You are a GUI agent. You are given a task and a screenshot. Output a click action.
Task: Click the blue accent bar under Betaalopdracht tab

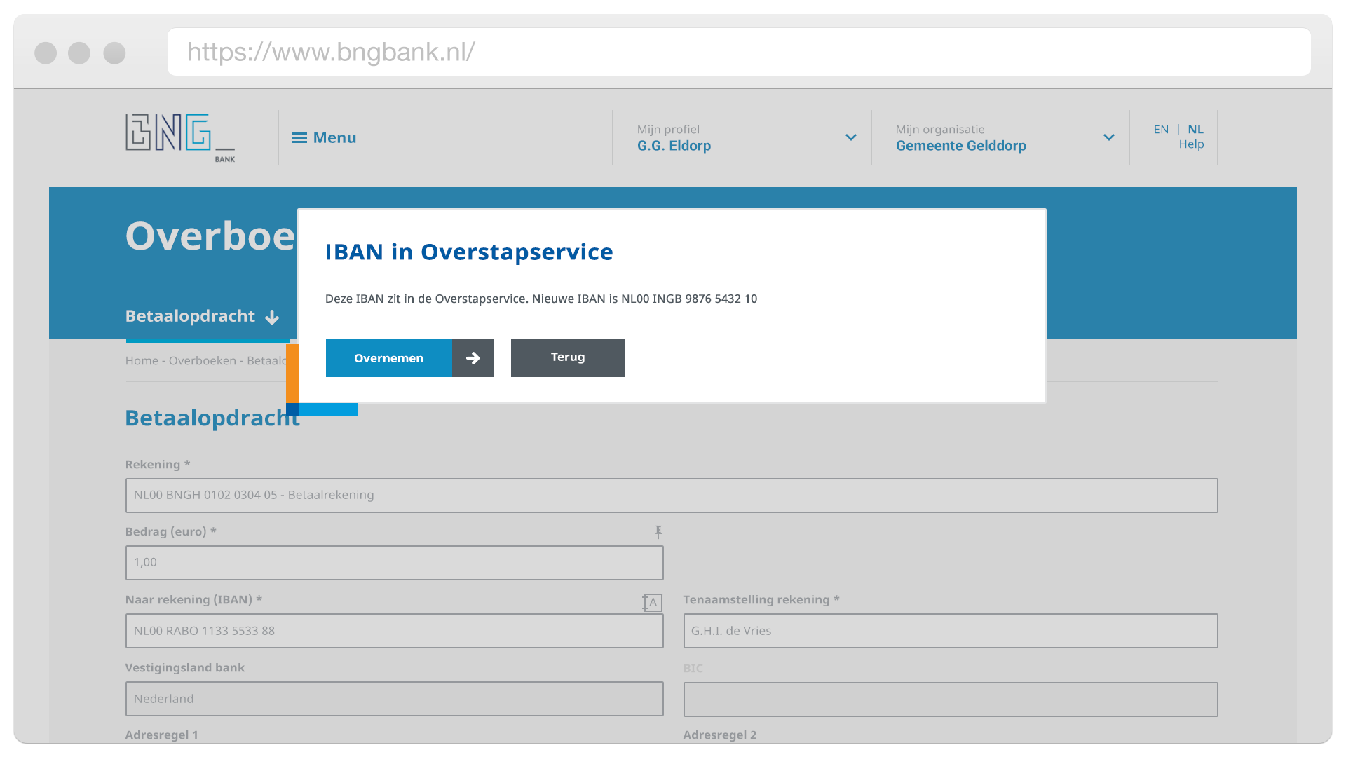pyautogui.click(x=208, y=339)
